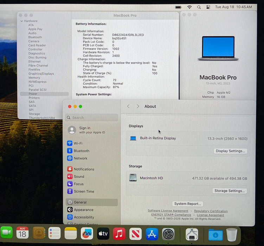Click the battery serial number D862242A1DRL3L2ED

point(128,35)
